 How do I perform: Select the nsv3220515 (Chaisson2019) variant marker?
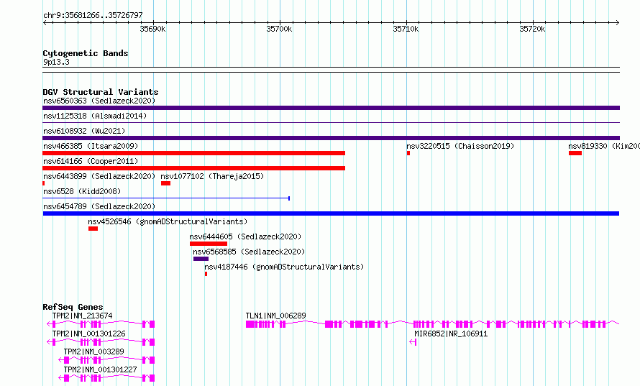pyautogui.click(x=408, y=153)
